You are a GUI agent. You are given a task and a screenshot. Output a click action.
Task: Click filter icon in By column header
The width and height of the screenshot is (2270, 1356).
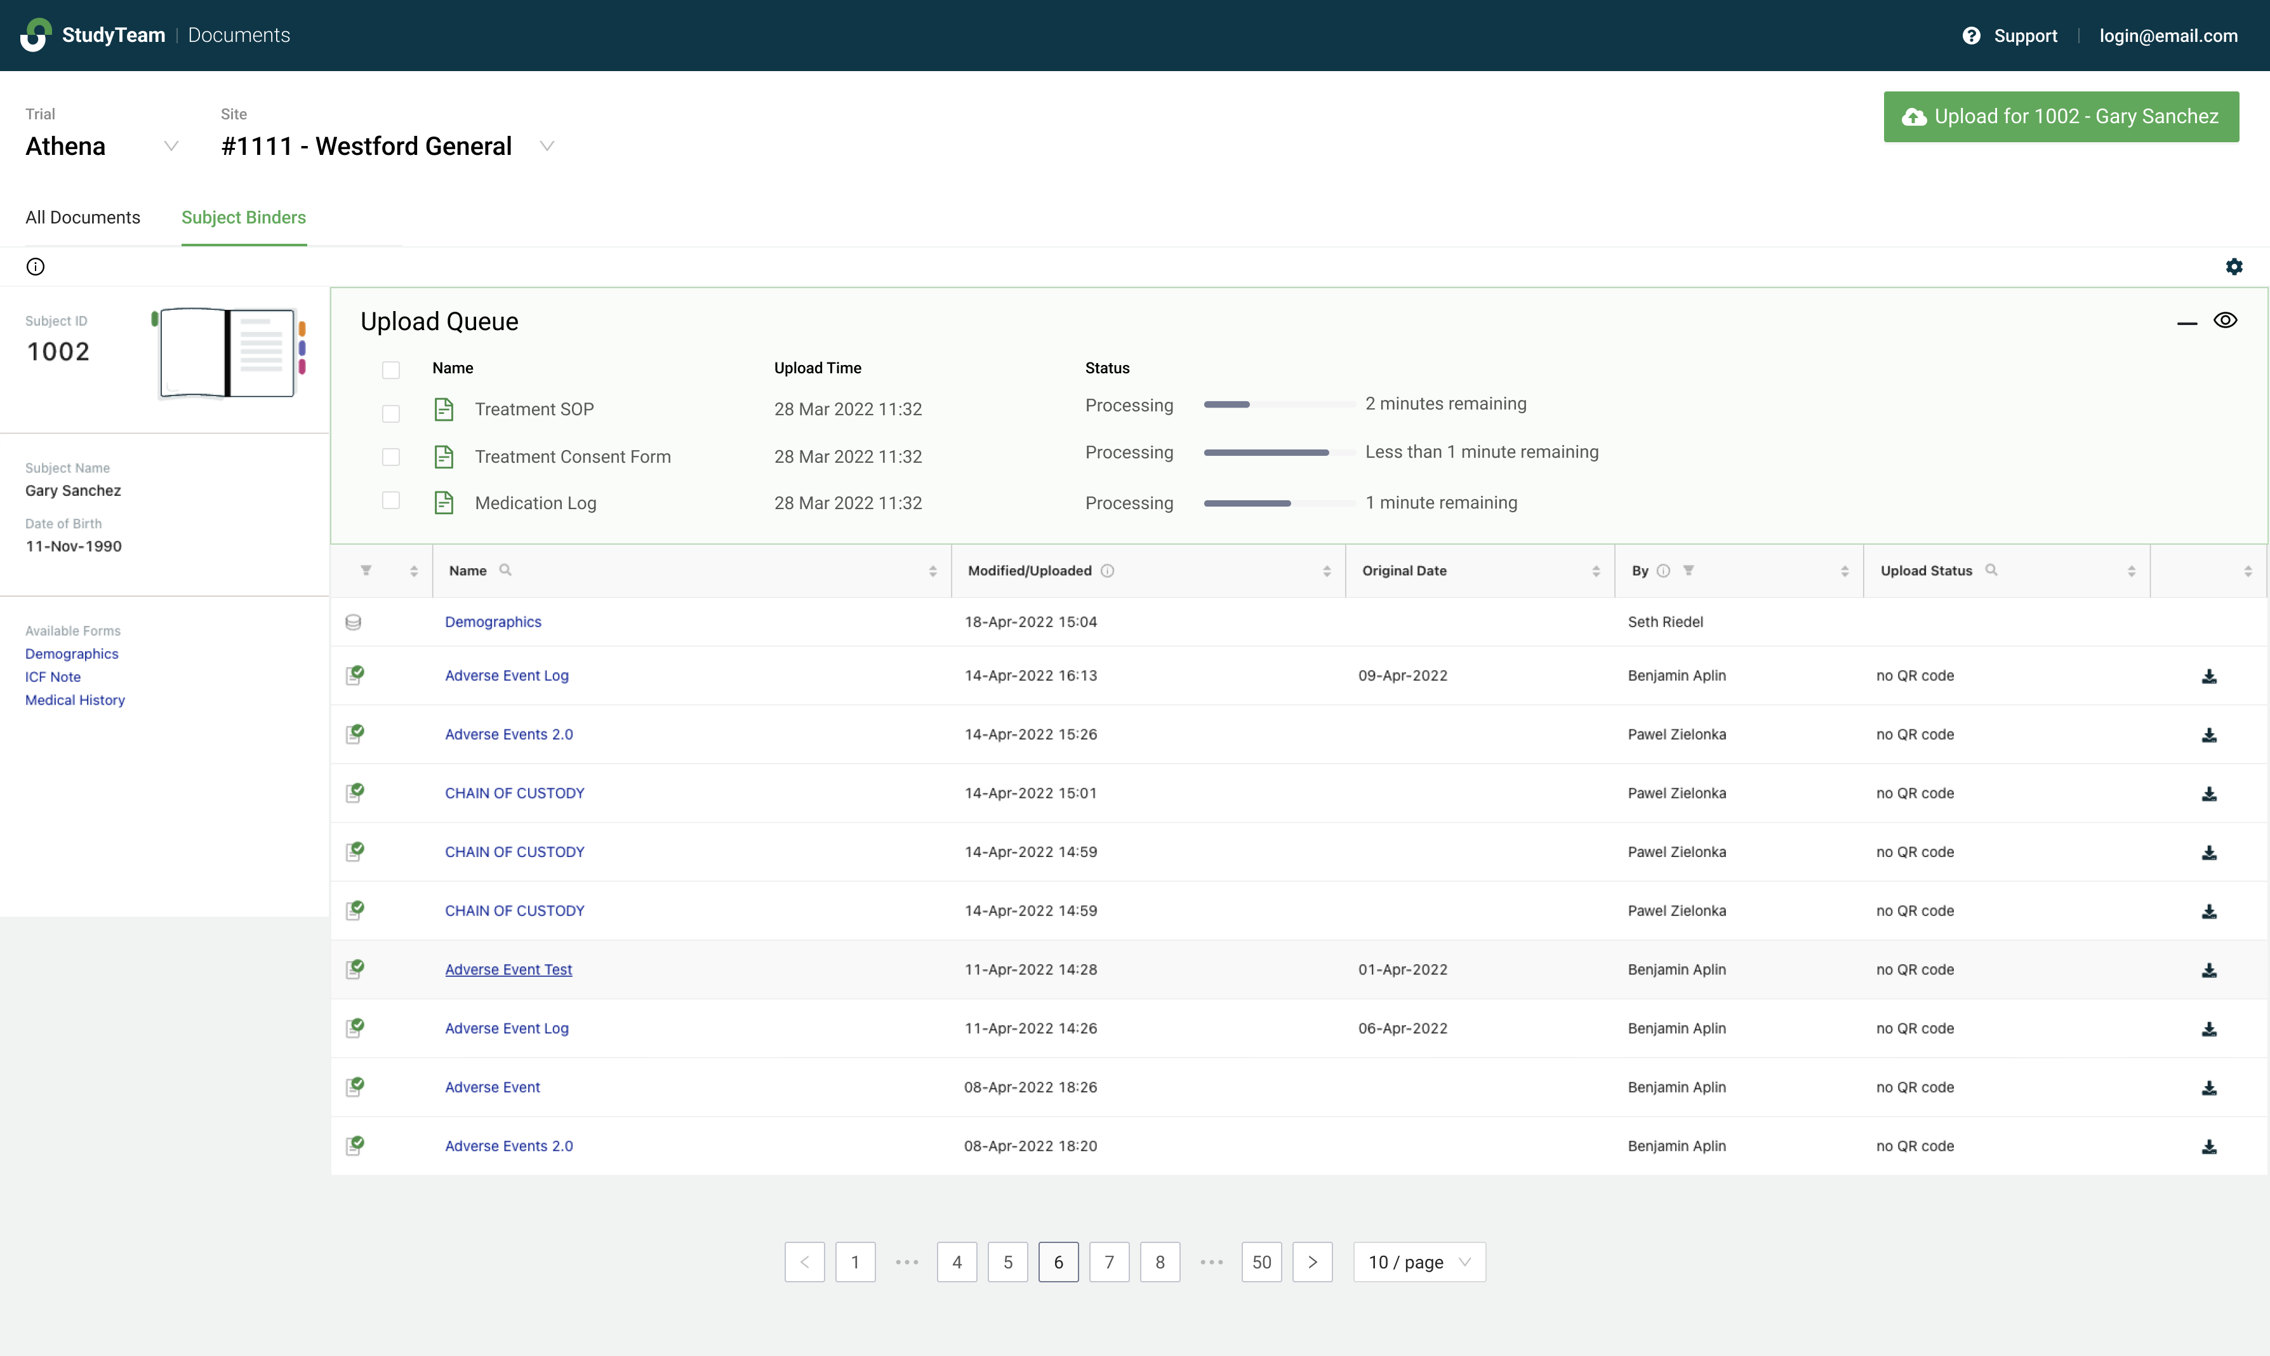click(x=1689, y=570)
